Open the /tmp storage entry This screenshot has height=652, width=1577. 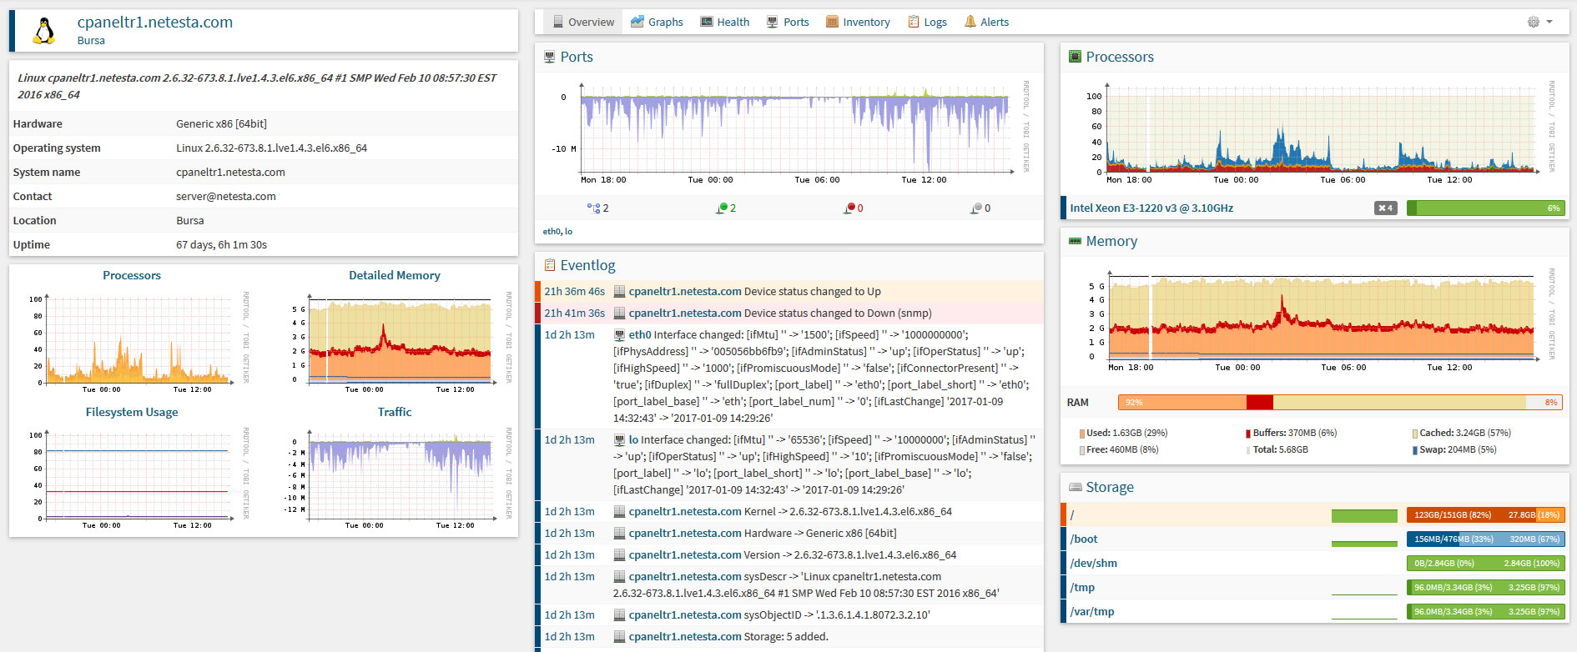(x=1082, y=588)
